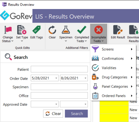
Task: Open first Approved Date dropdown
Action: pos(56,104)
